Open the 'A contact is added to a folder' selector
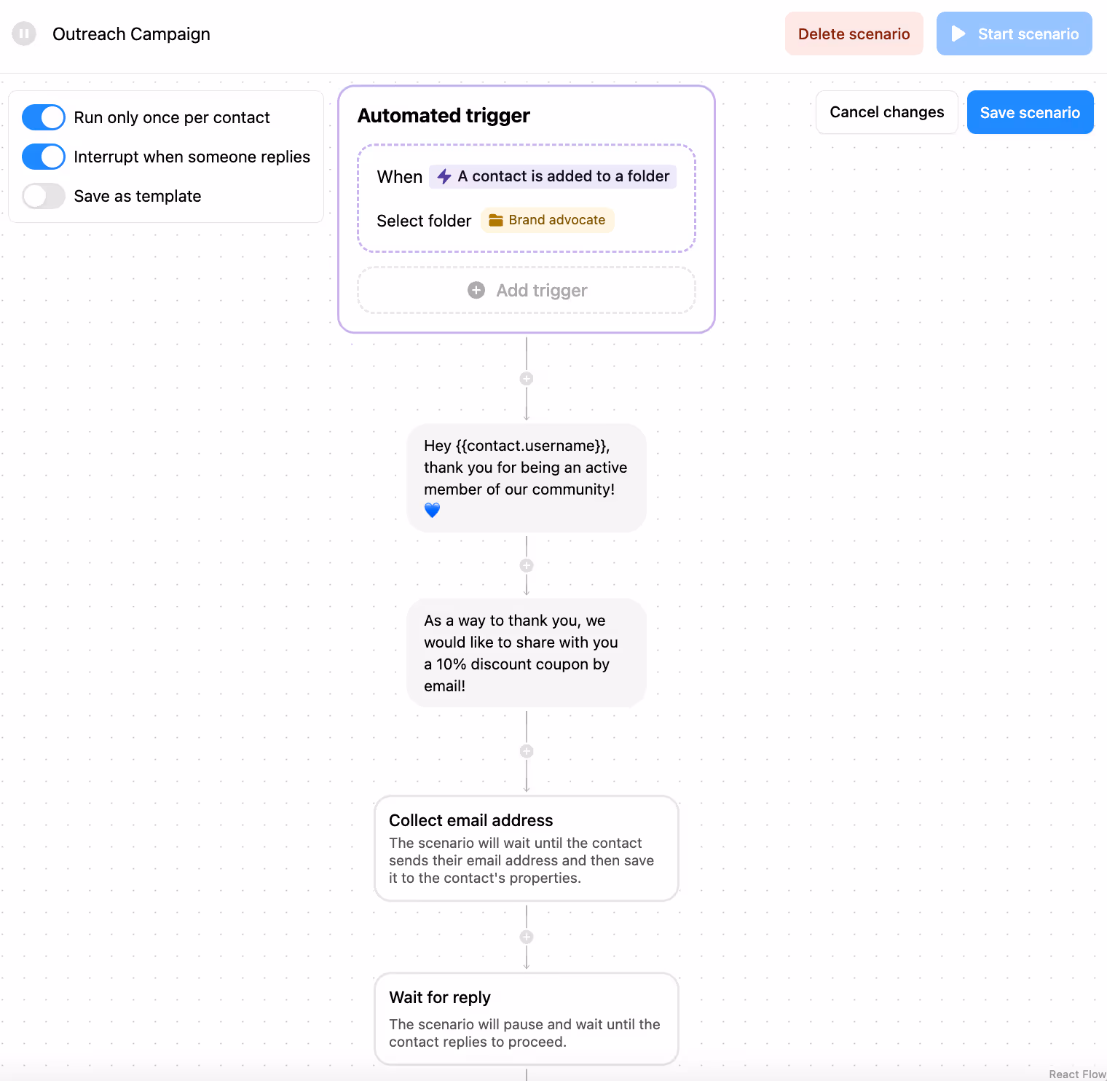 pos(552,176)
